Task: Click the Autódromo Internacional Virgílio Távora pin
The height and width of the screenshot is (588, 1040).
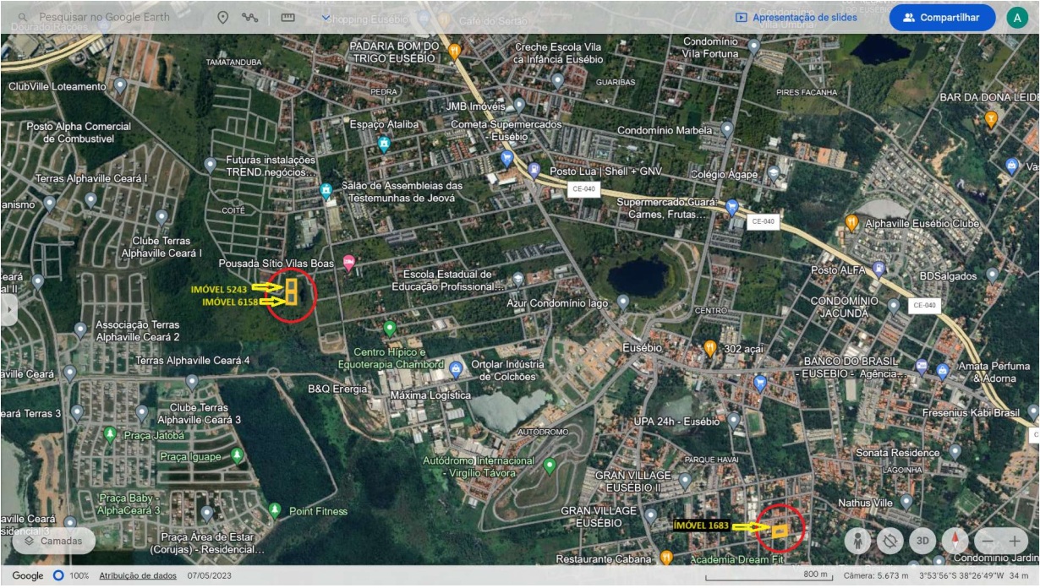Action: click(x=550, y=465)
